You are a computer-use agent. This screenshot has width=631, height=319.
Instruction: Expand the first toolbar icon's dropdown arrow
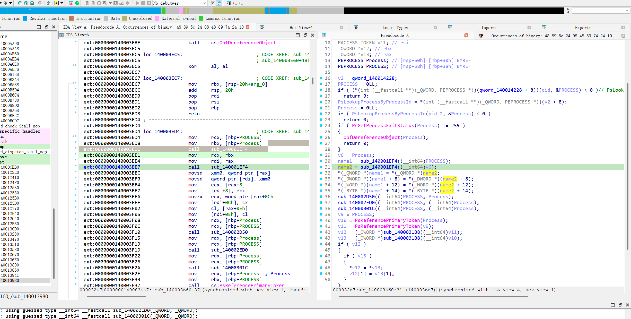click(x=11, y=3)
